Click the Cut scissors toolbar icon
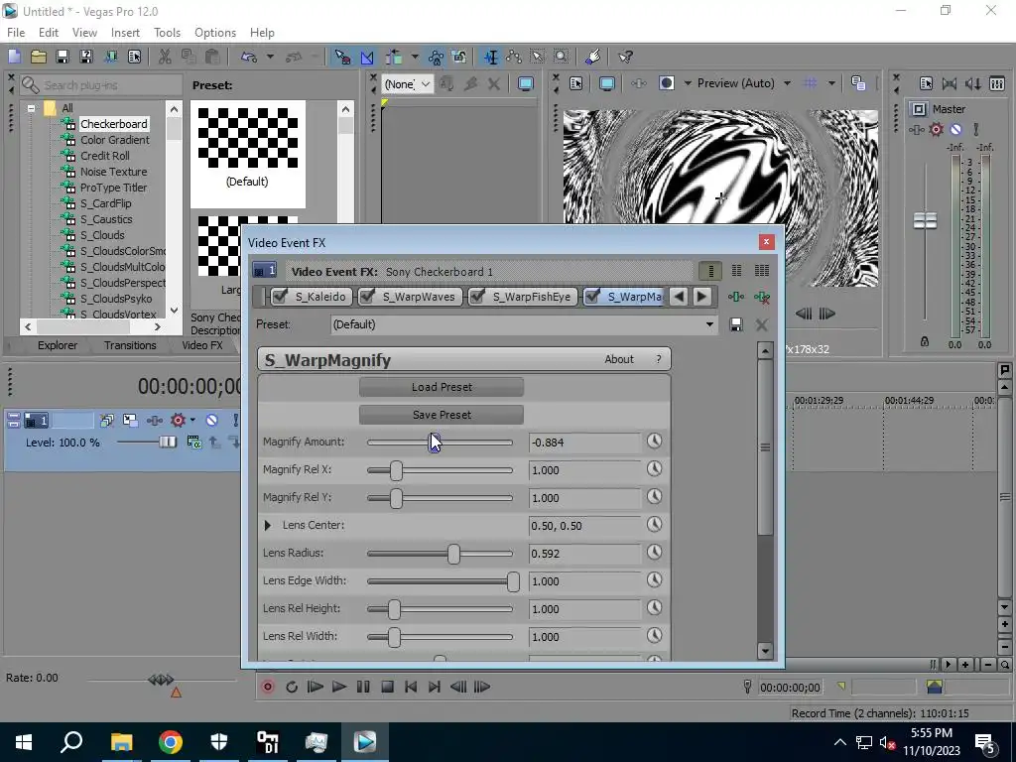This screenshot has height=762, width=1016. [x=165, y=57]
